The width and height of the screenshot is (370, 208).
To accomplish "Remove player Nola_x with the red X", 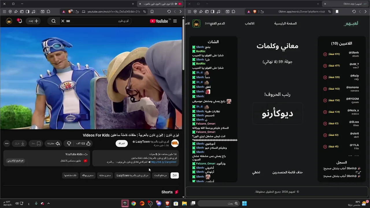I will coord(325,112).
